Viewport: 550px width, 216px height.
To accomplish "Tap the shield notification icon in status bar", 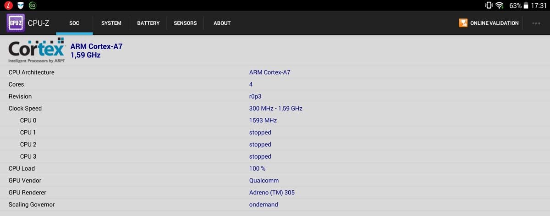I will click(20, 6).
